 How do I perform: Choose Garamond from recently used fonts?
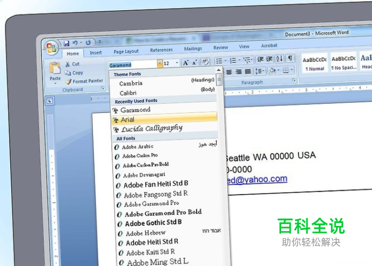164,110
